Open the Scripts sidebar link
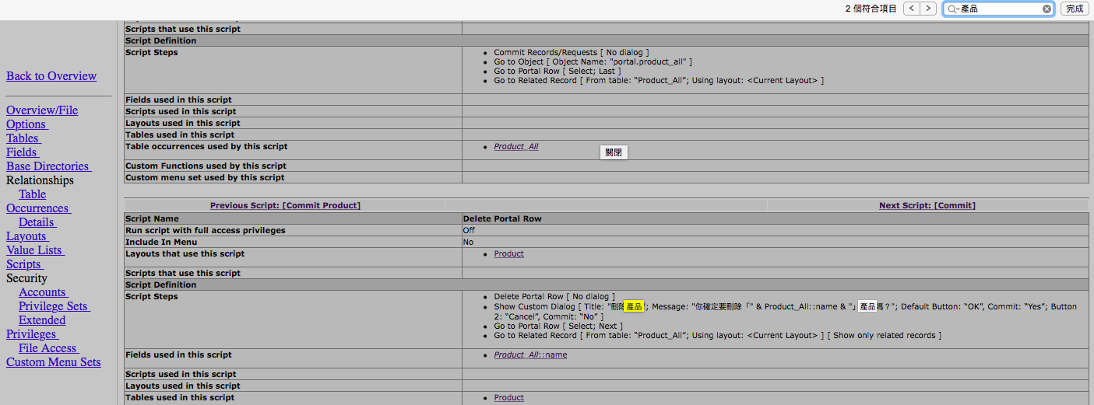This screenshot has width=1094, height=405. click(x=23, y=264)
